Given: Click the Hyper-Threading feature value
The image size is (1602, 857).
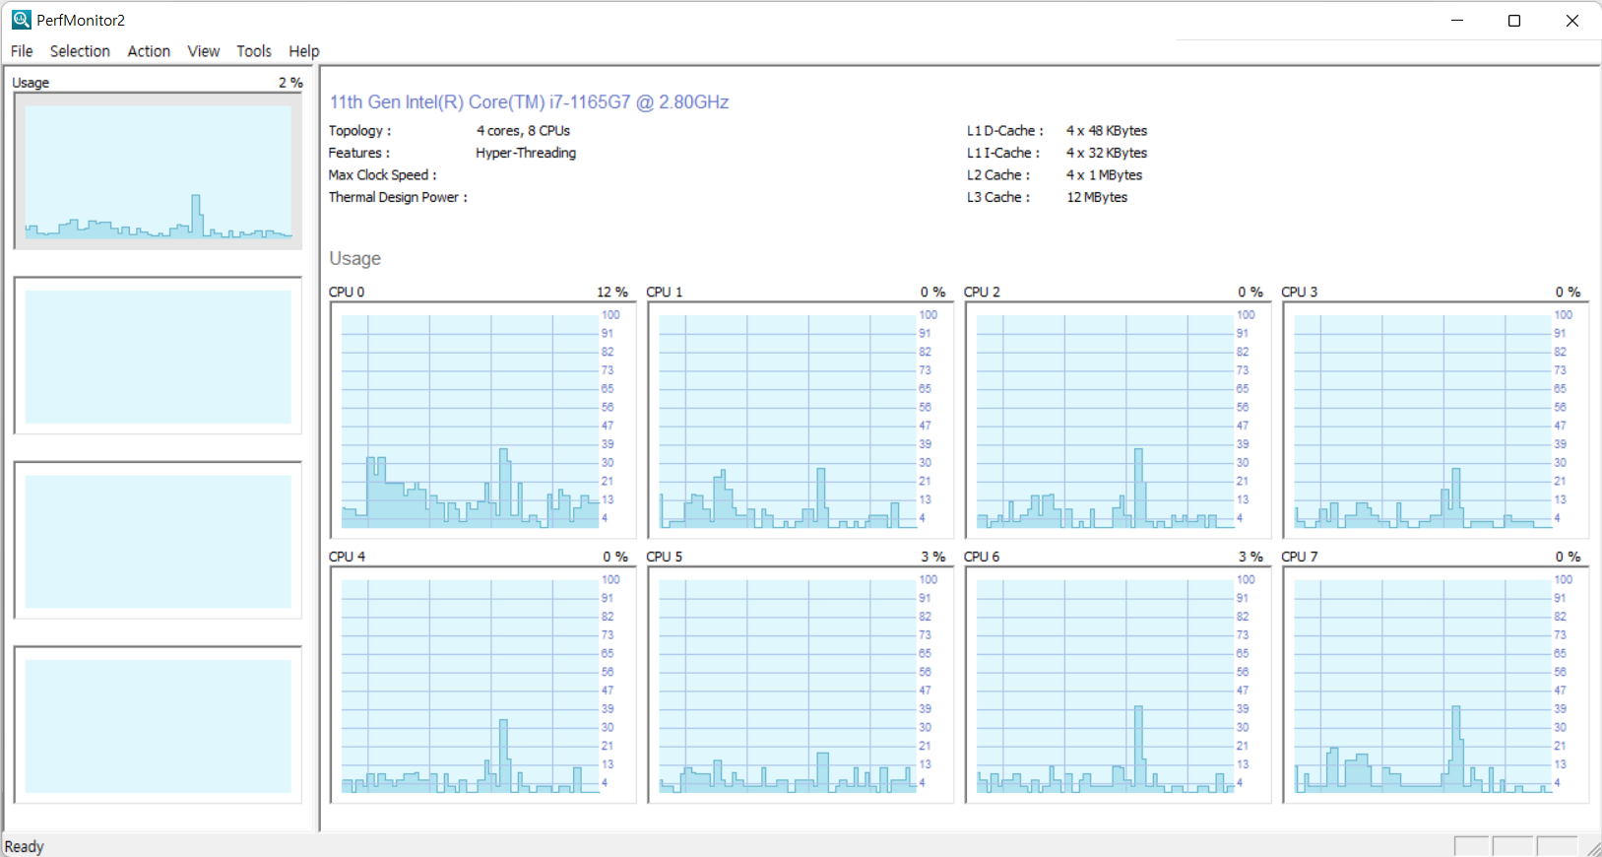Looking at the screenshot, I should pos(526,153).
